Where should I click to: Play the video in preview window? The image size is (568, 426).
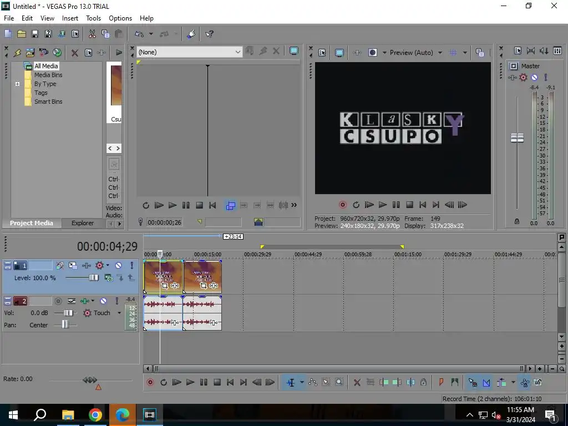click(x=383, y=205)
